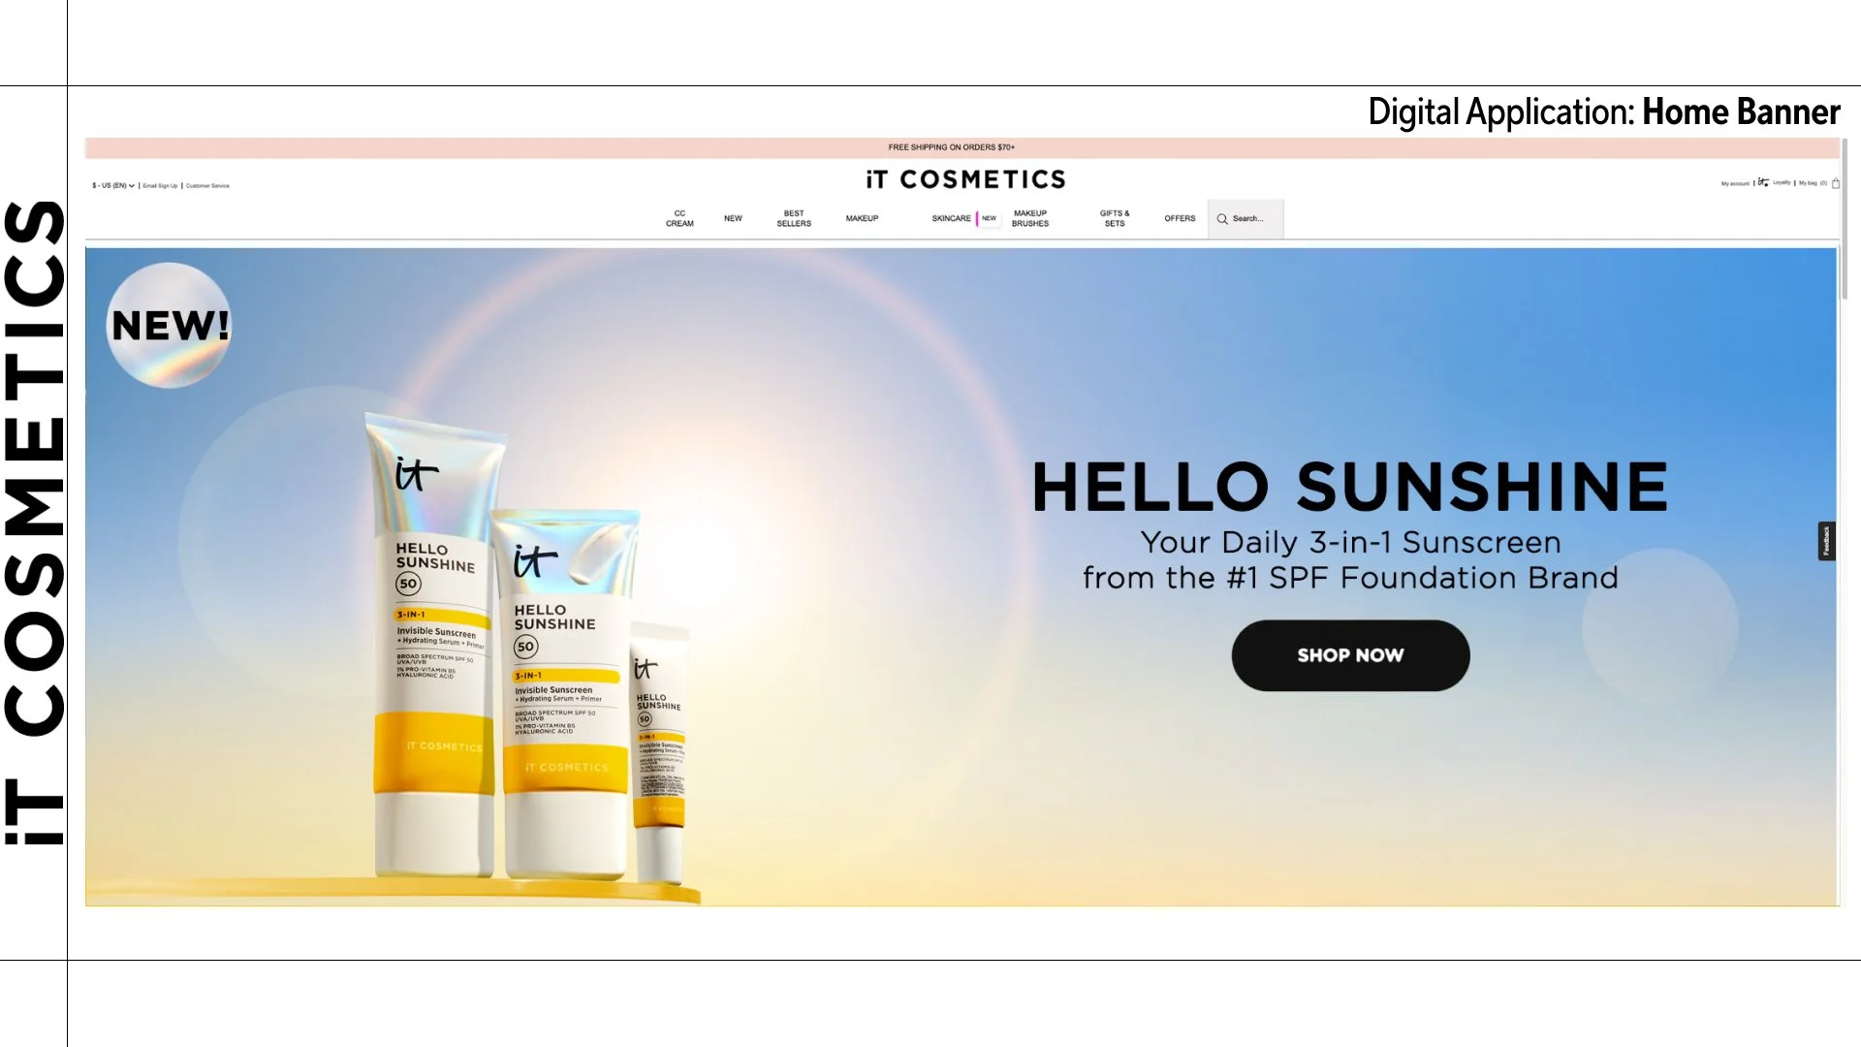The width and height of the screenshot is (1861, 1047).
Task: Click the free shipping promo banner
Action: pyautogui.click(x=962, y=147)
